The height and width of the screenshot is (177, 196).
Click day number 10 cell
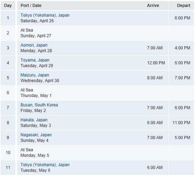point(8,153)
